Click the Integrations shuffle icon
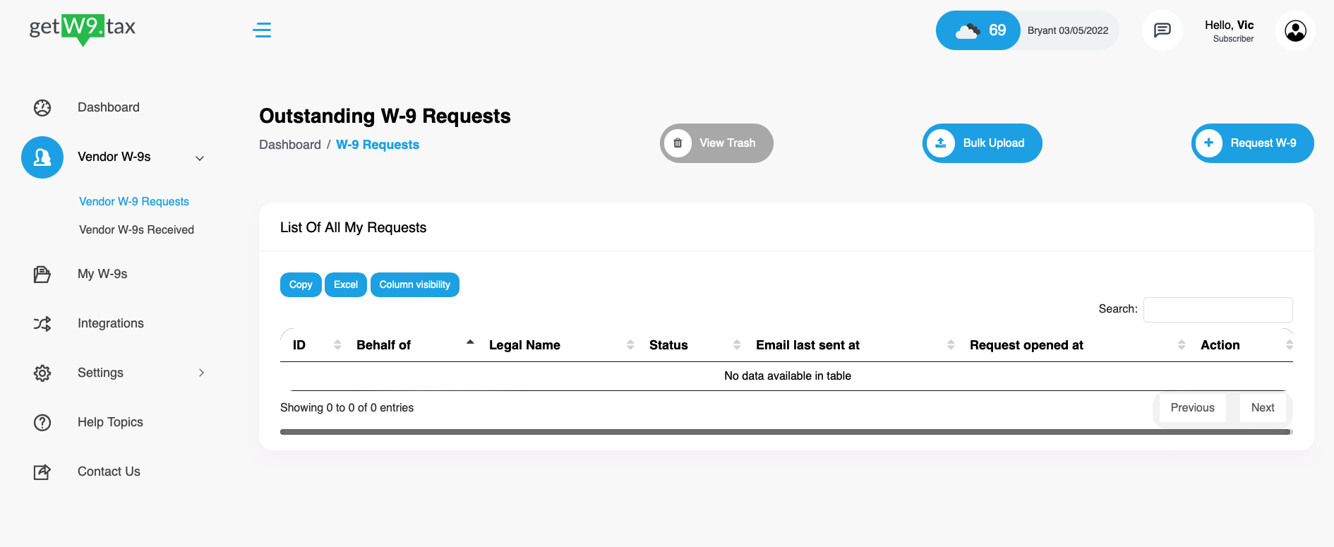The height and width of the screenshot is (547, 1334). 42,323
